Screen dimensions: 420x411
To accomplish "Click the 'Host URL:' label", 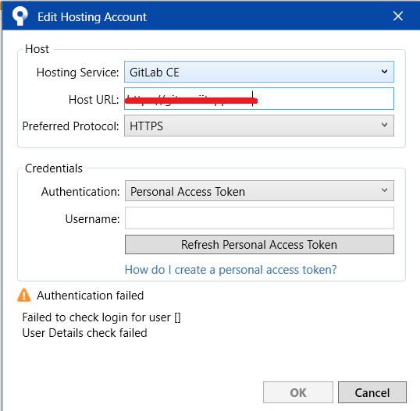I will 94,100.
